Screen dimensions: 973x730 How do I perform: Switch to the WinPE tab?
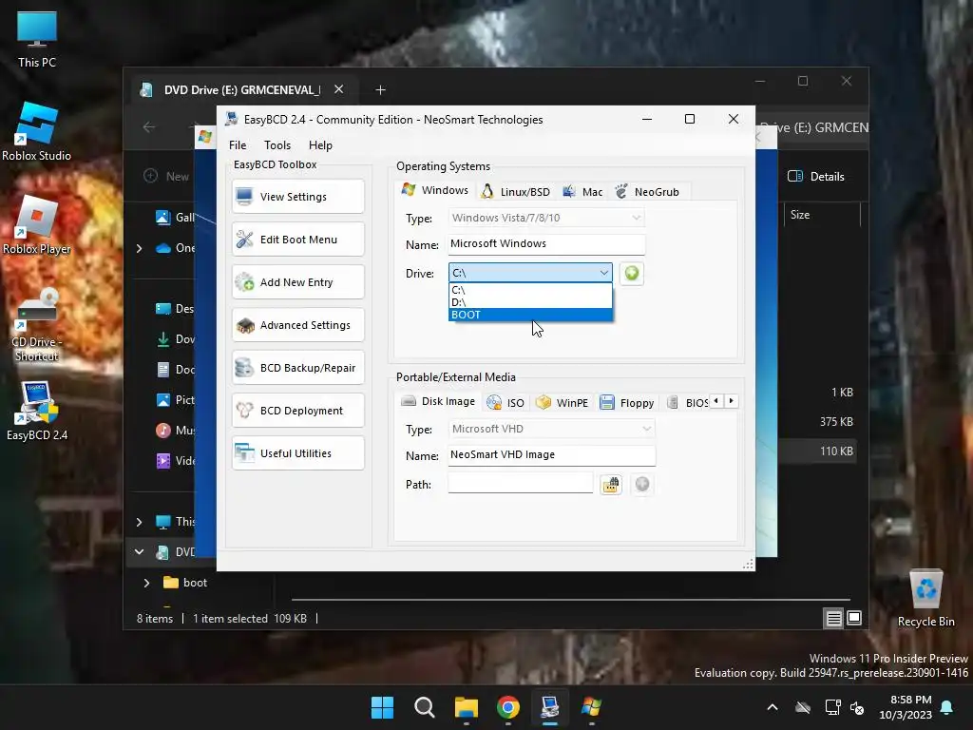point(563,403)
